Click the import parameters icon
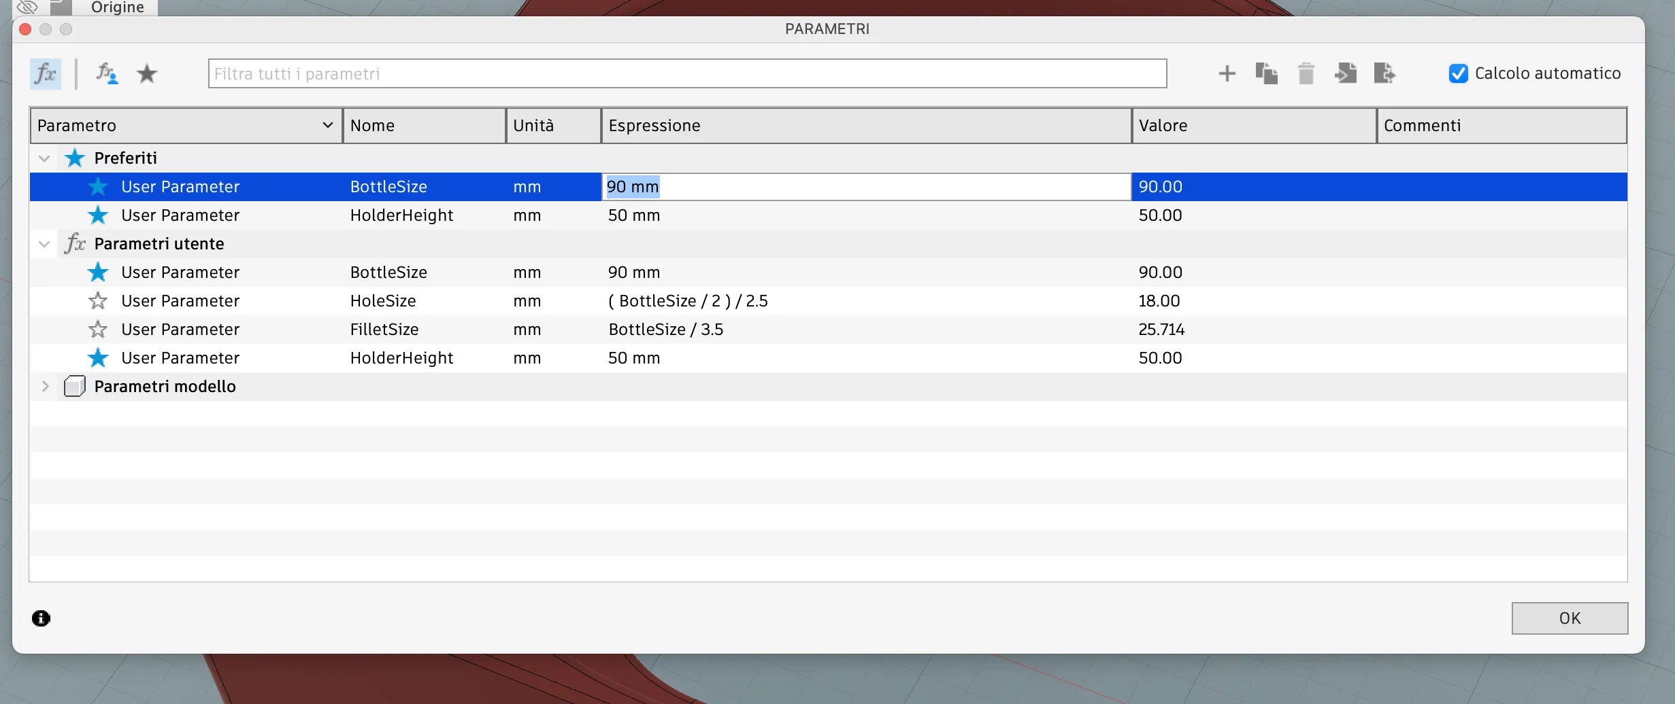Viewport: 1675px width, 704px height. [1345, 73]
